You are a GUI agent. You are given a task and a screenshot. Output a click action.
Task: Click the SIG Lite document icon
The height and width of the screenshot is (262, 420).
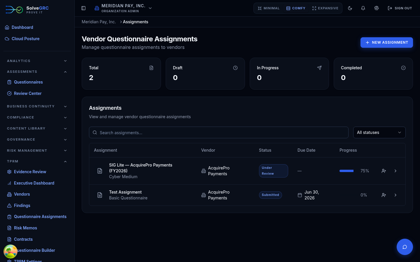pyautogui.click(x=100, y=171)
